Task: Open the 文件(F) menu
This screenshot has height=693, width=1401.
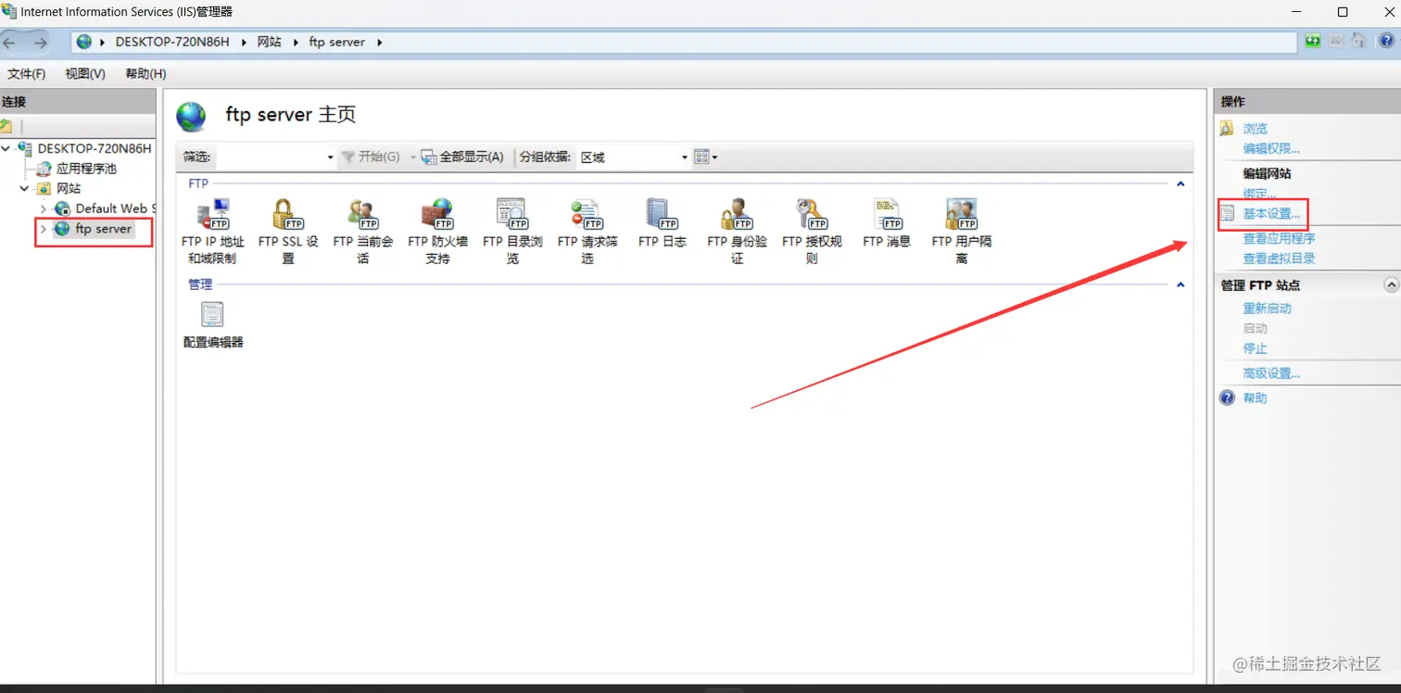Action: 27,73
